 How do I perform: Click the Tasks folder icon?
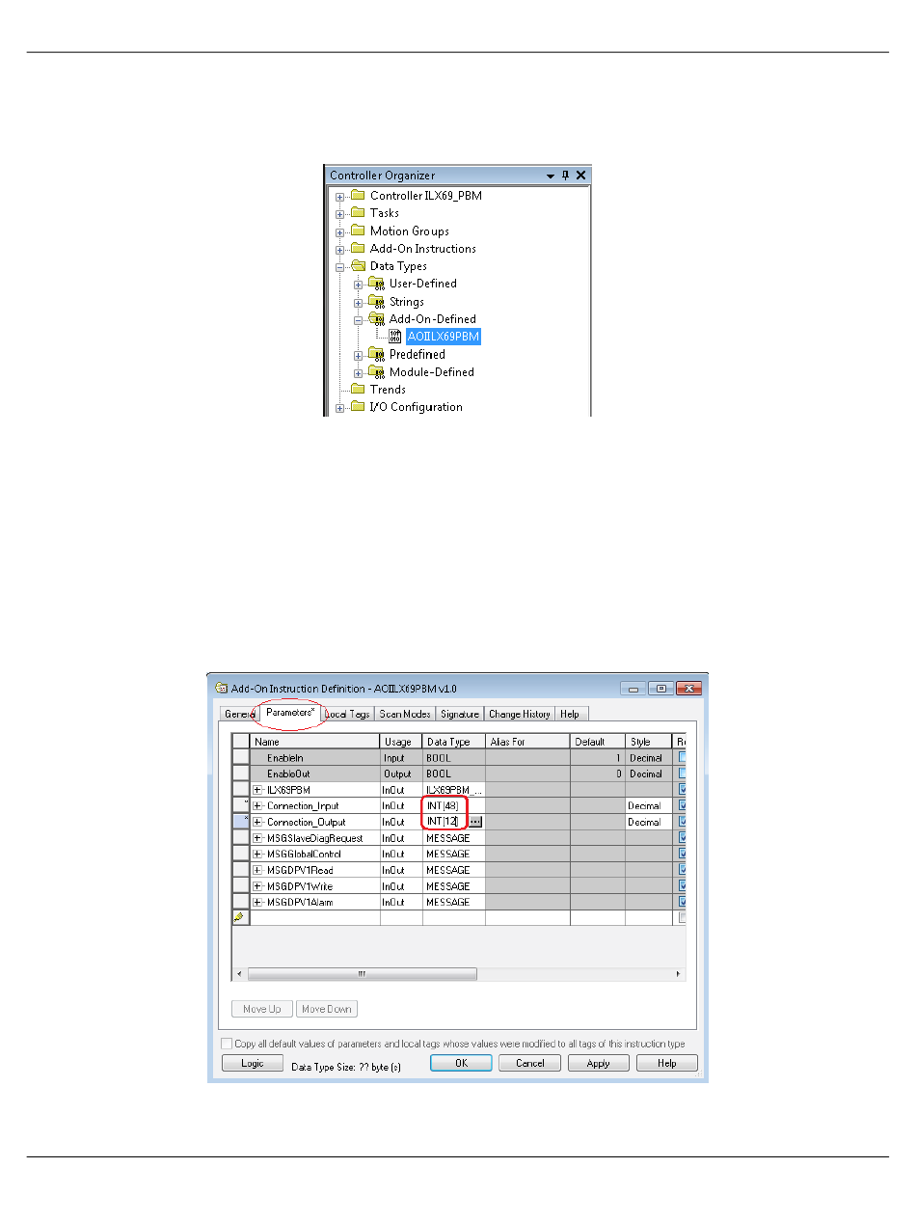[358, 213]
